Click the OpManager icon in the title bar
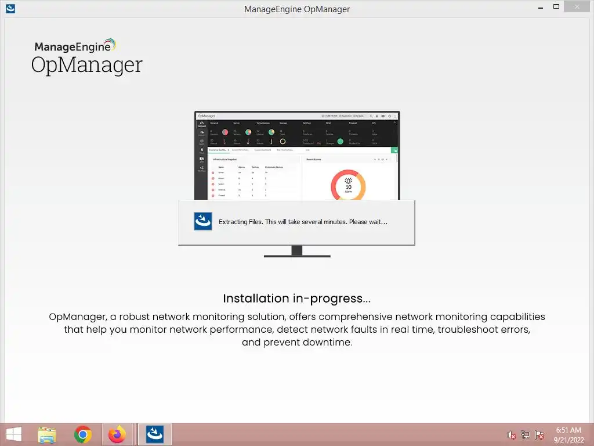594x446 pixels. pos(10,9)
